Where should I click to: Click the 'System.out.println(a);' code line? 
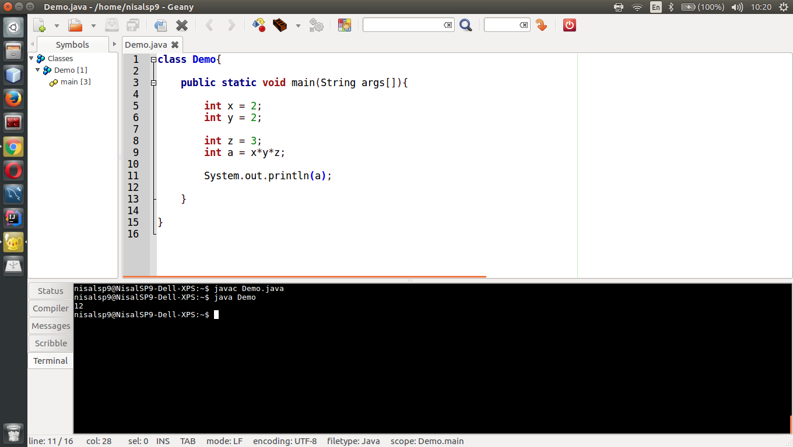pyautogui.click(x=268, y=176)
